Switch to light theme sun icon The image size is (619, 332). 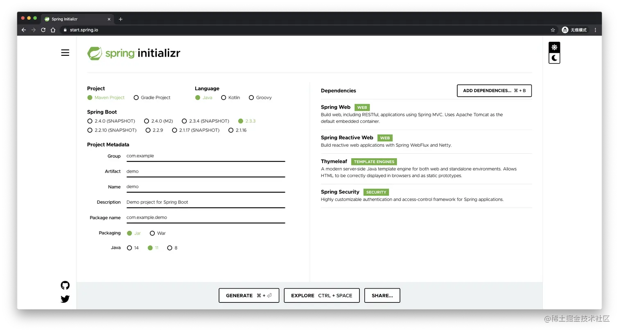(x=554, y=47)
